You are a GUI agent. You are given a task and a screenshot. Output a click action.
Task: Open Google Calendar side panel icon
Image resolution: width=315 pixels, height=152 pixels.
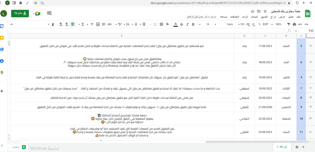point(2,26)
